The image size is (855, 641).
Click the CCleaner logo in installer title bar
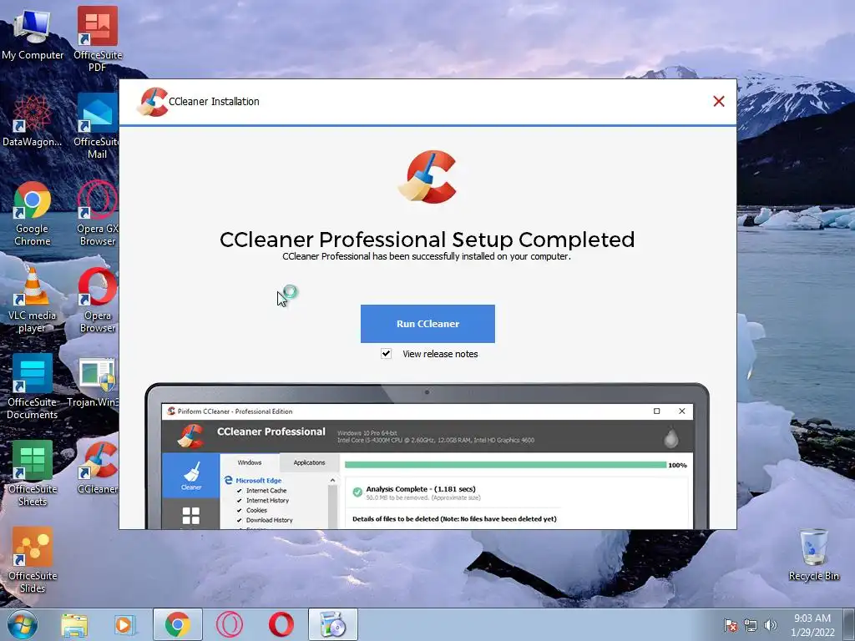(152, 102)
